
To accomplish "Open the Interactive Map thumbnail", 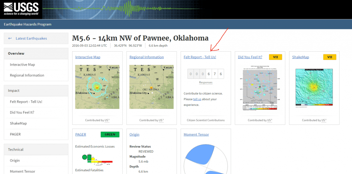I will [97, 87].
